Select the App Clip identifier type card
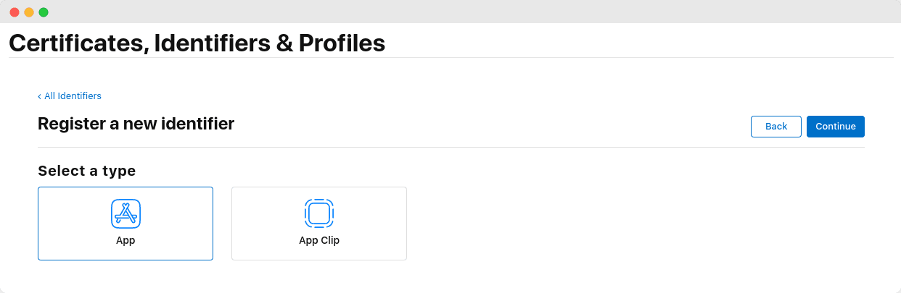901x293 pixels. pyautogui.click(x=319, y=224)
